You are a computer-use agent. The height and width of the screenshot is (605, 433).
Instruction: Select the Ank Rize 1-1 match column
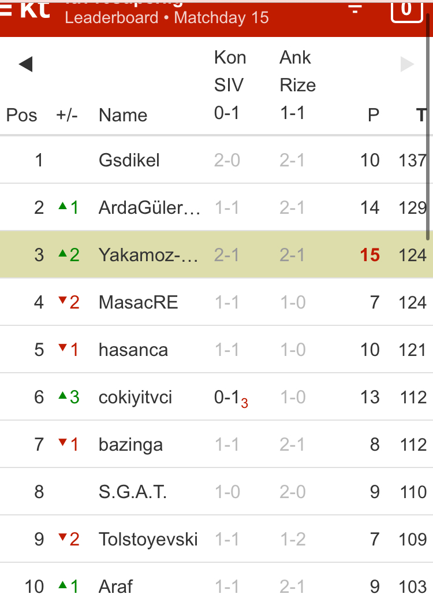(297, 86)
